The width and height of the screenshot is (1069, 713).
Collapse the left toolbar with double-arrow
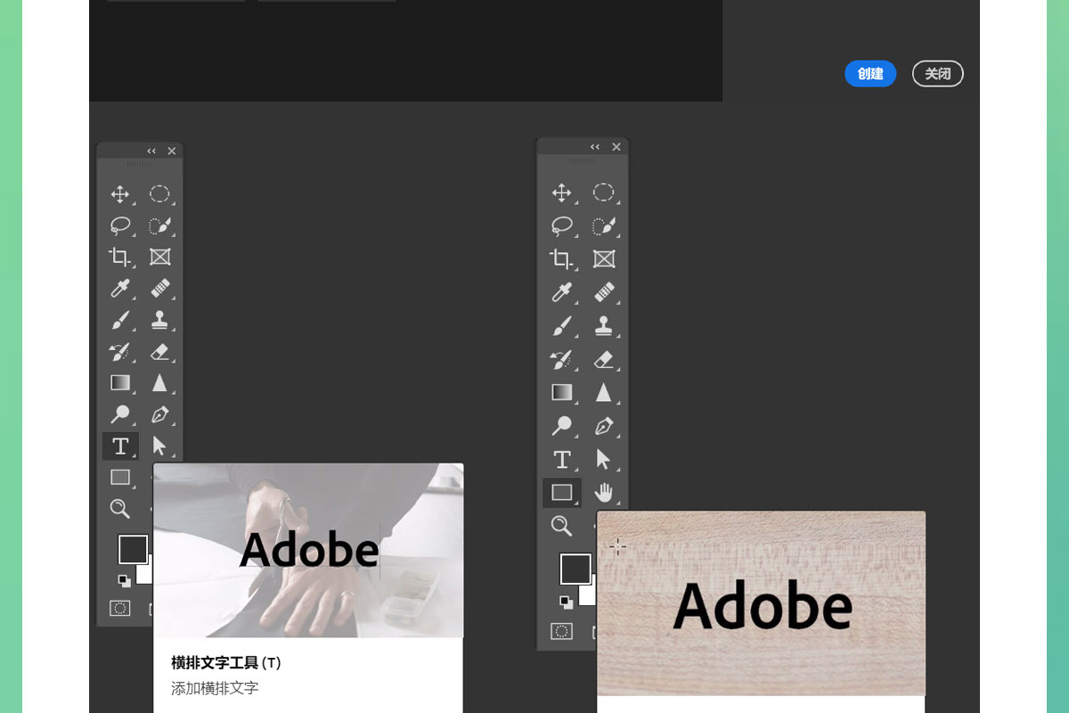151,151
